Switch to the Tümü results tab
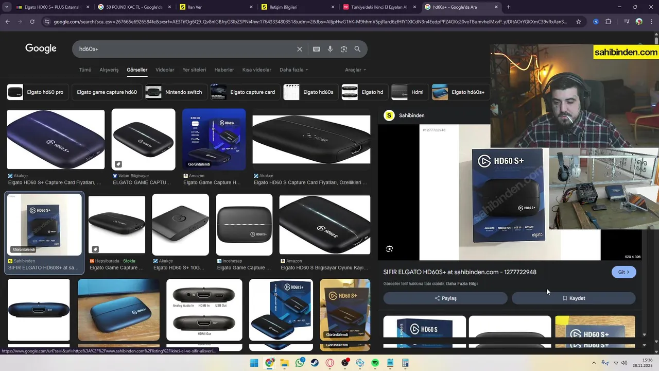 point(85,70)
